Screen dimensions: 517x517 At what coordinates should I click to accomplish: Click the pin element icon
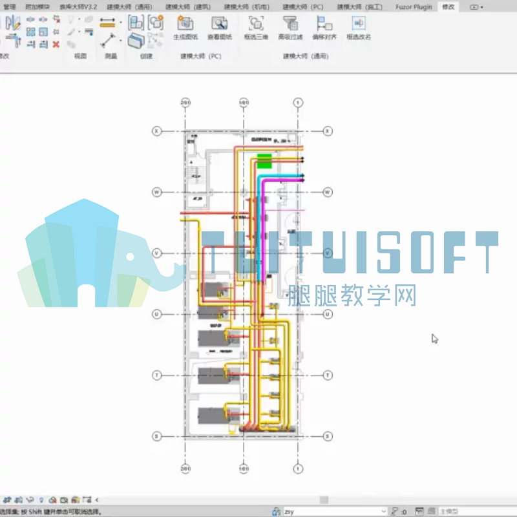56,32
